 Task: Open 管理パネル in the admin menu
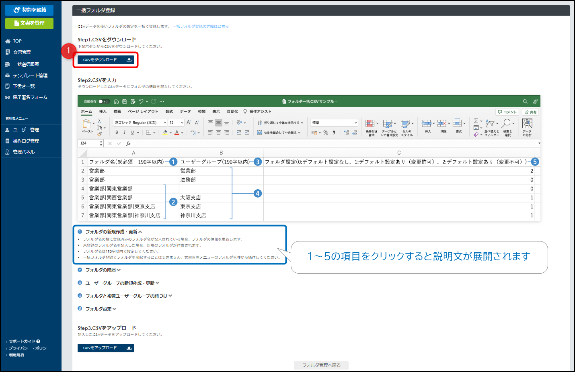coord(20,152)
